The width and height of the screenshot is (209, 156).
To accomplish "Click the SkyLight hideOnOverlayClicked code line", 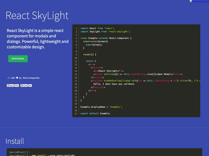I will tap(146, 81).
